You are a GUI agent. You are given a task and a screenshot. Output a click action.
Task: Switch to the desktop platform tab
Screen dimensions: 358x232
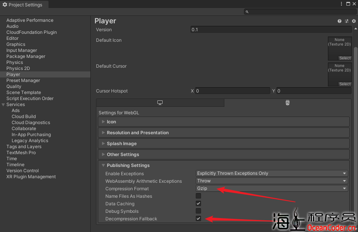click(160, 102)
